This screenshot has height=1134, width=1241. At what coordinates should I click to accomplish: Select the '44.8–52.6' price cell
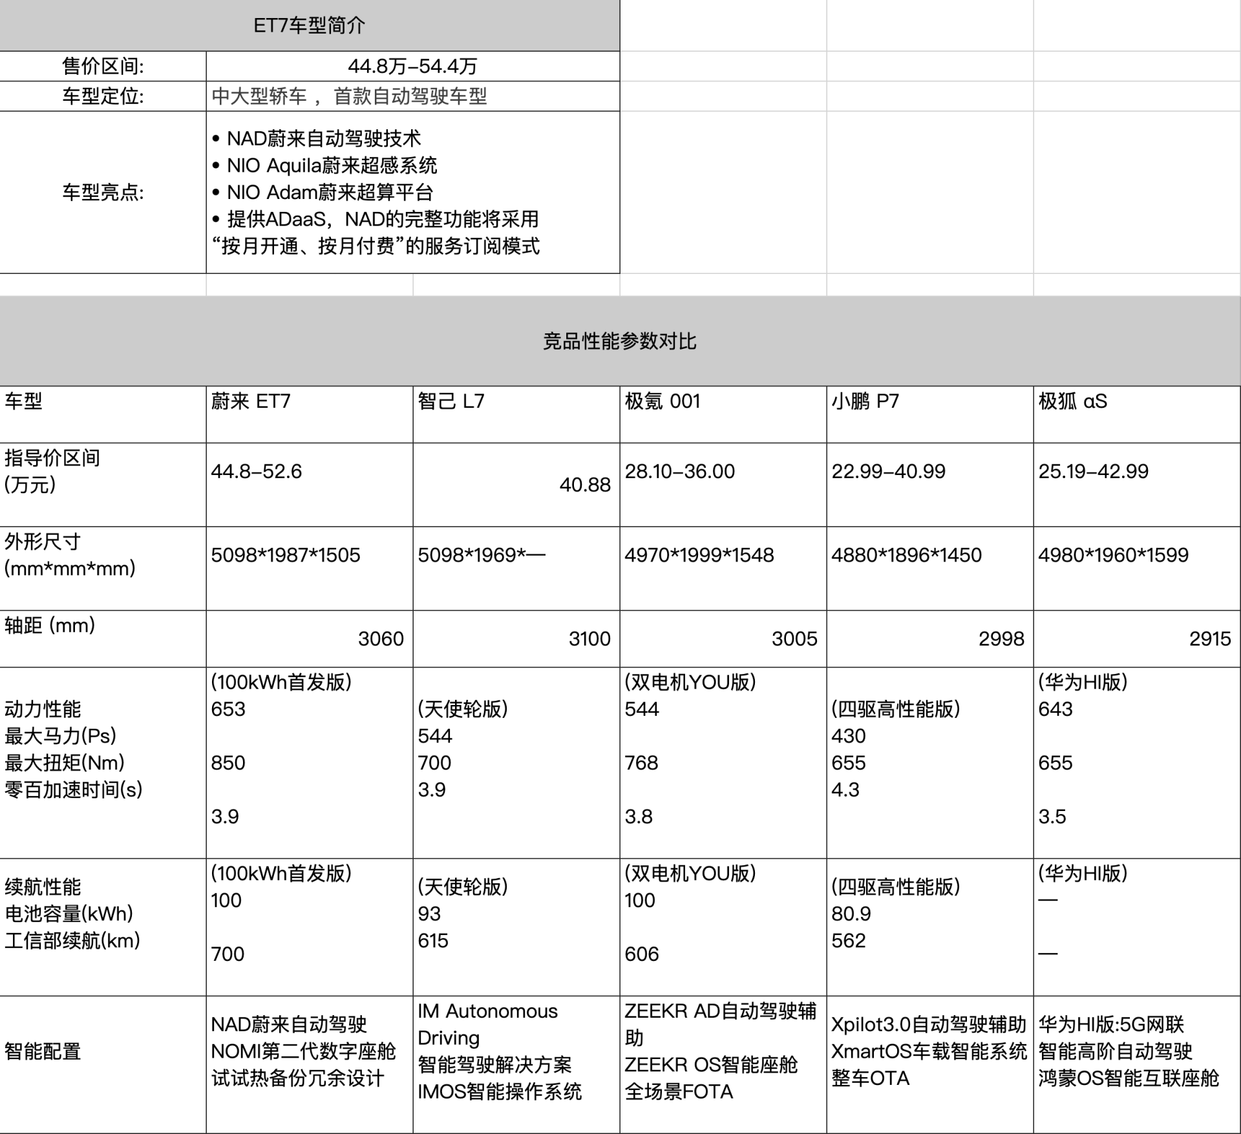click(310, 485)
